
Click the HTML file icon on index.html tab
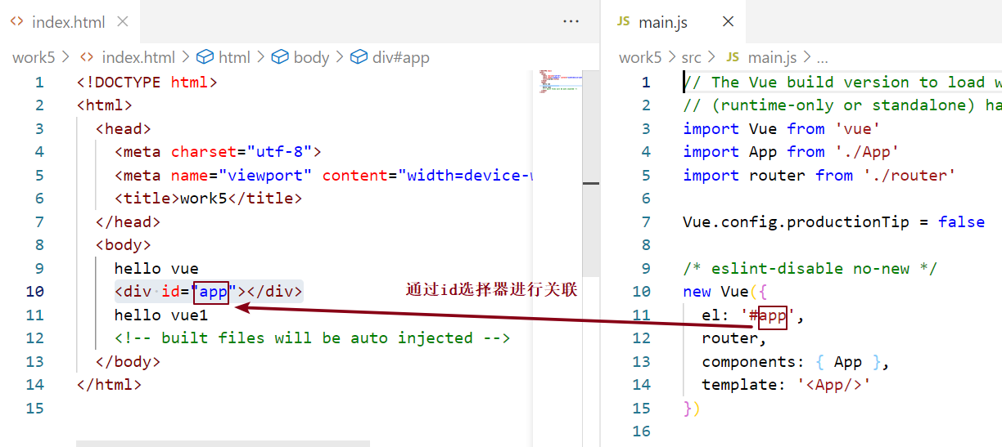16,22
